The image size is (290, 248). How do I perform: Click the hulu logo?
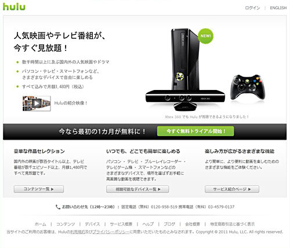[14, 7]
